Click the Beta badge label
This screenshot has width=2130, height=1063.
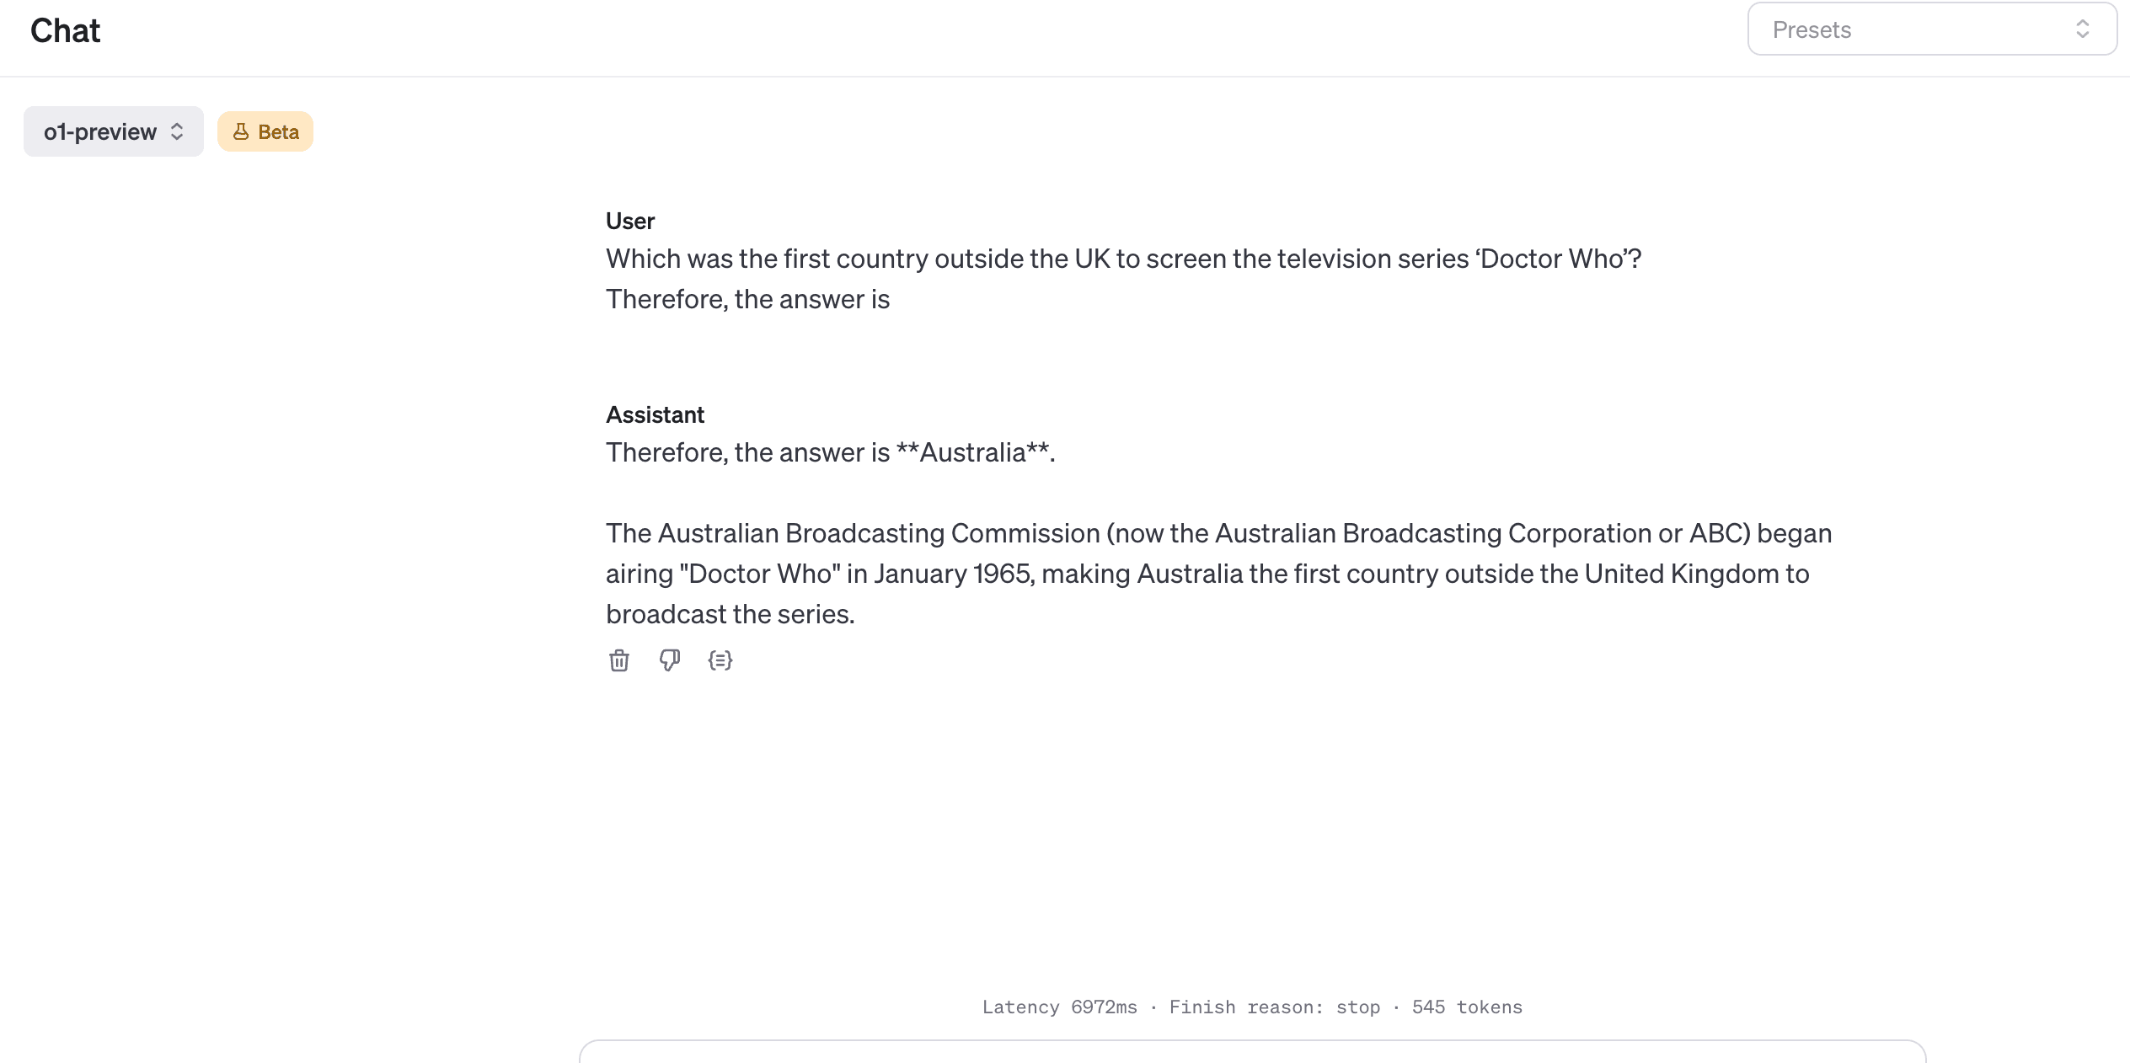(278, 131)
